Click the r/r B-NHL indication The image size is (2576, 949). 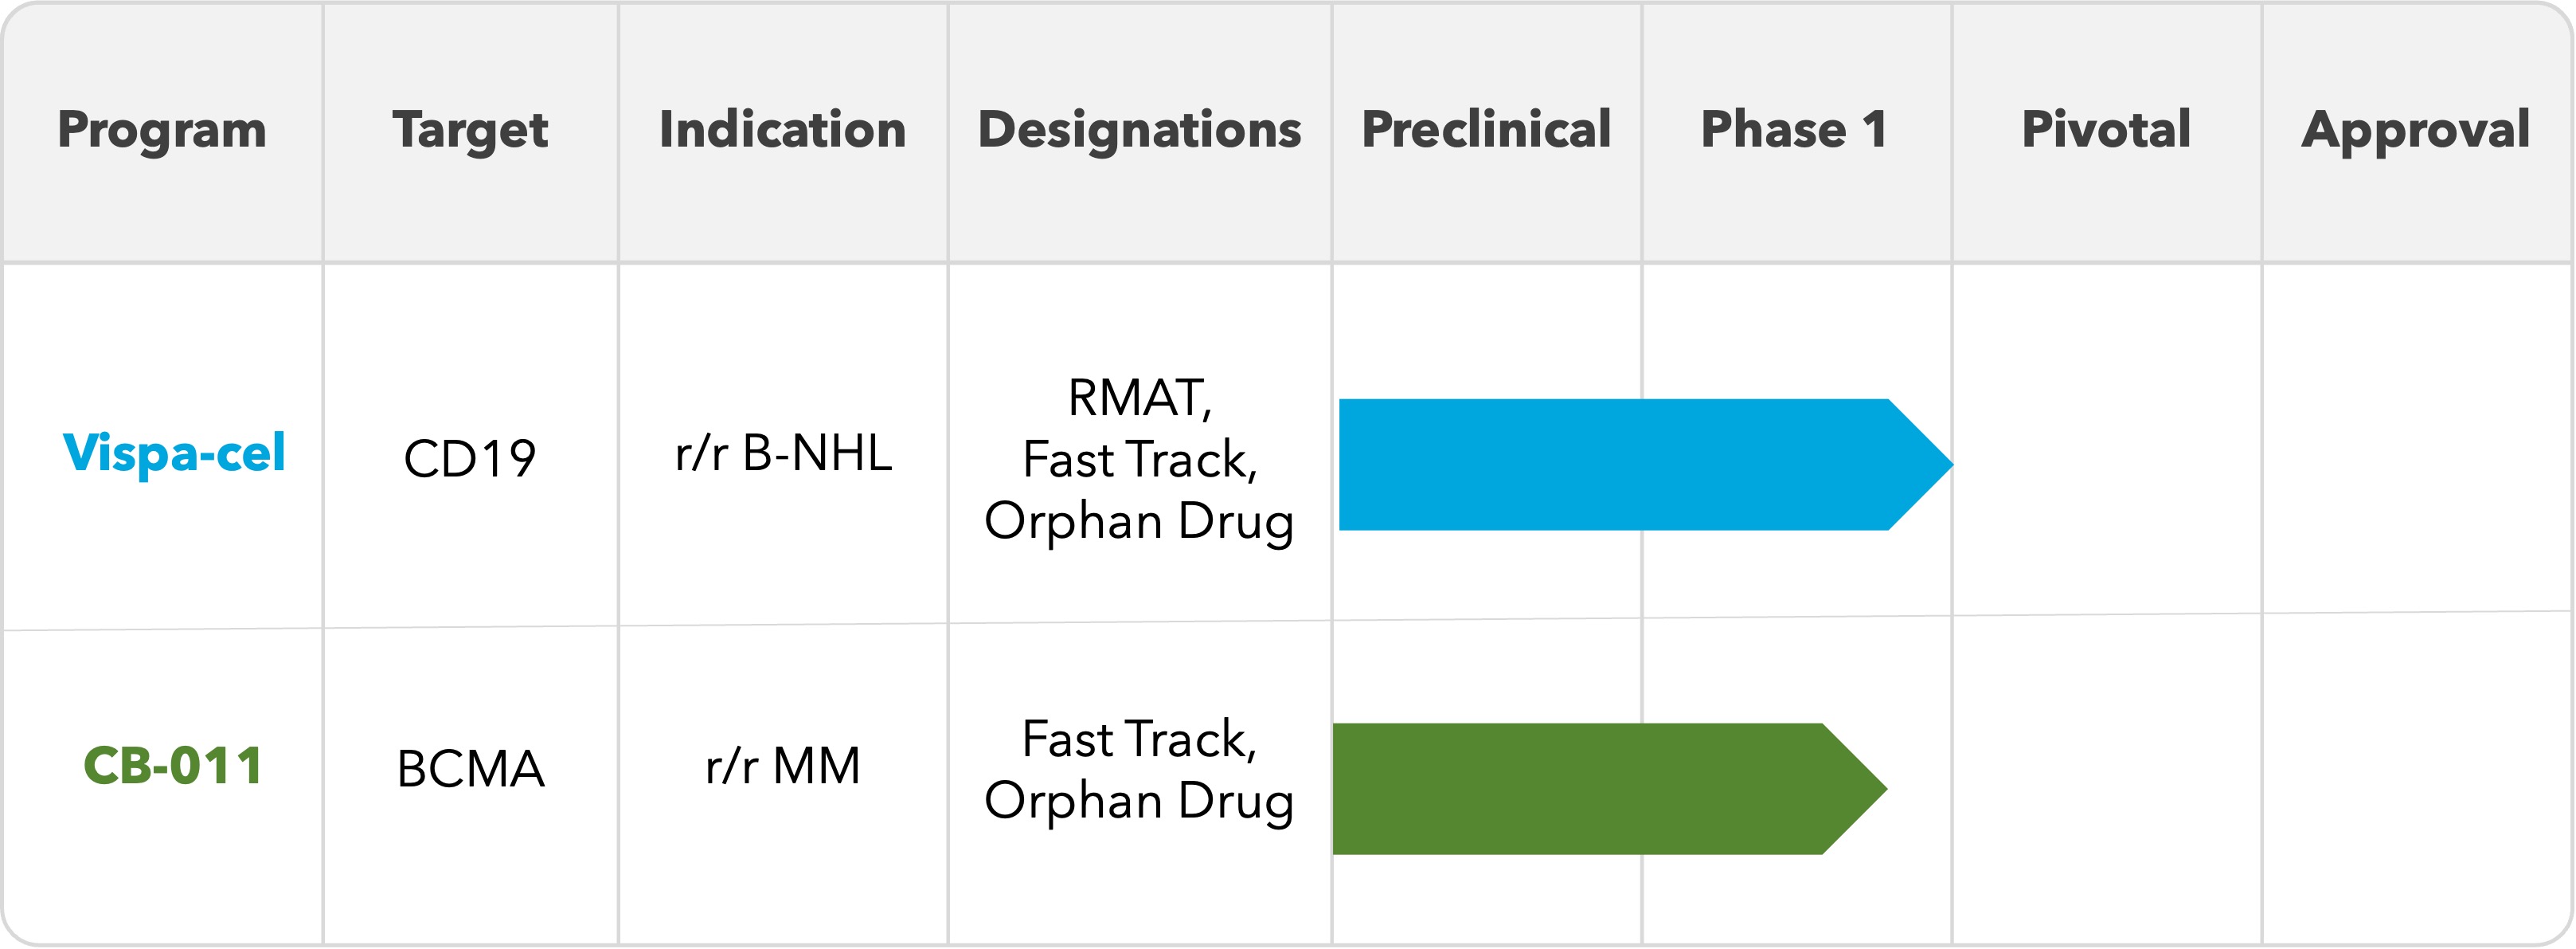pos(783,453)
